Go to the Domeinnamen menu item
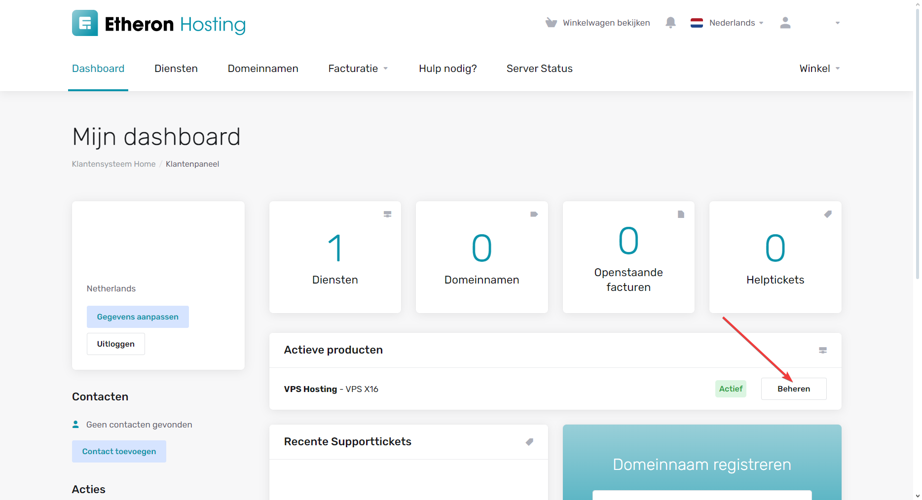Viewport: 922px width, 500px height. click(263, 69)
